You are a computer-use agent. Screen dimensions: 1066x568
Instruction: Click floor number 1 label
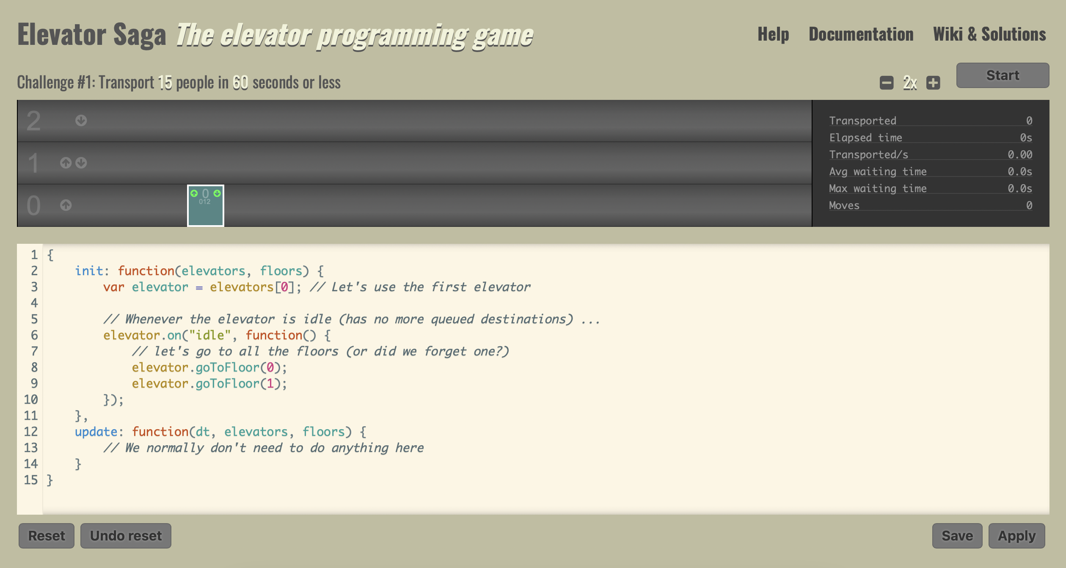[33, 163]
